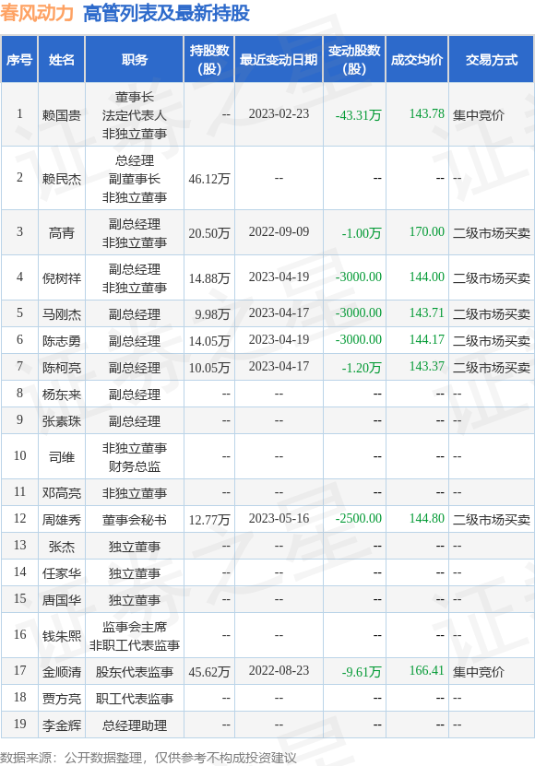Click the name 张素珠
Image resolution: width=535 pixels, height=766 pixels.
tap(62, 421)
